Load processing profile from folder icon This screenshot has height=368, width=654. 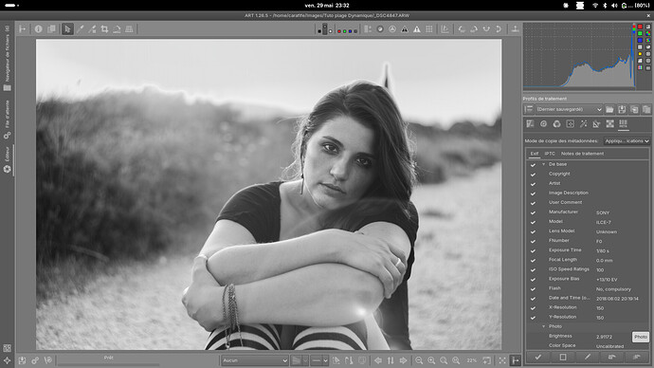pos(609,109)
